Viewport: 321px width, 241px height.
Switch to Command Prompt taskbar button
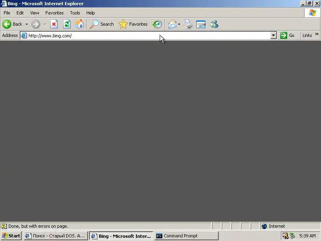(187, 236)
